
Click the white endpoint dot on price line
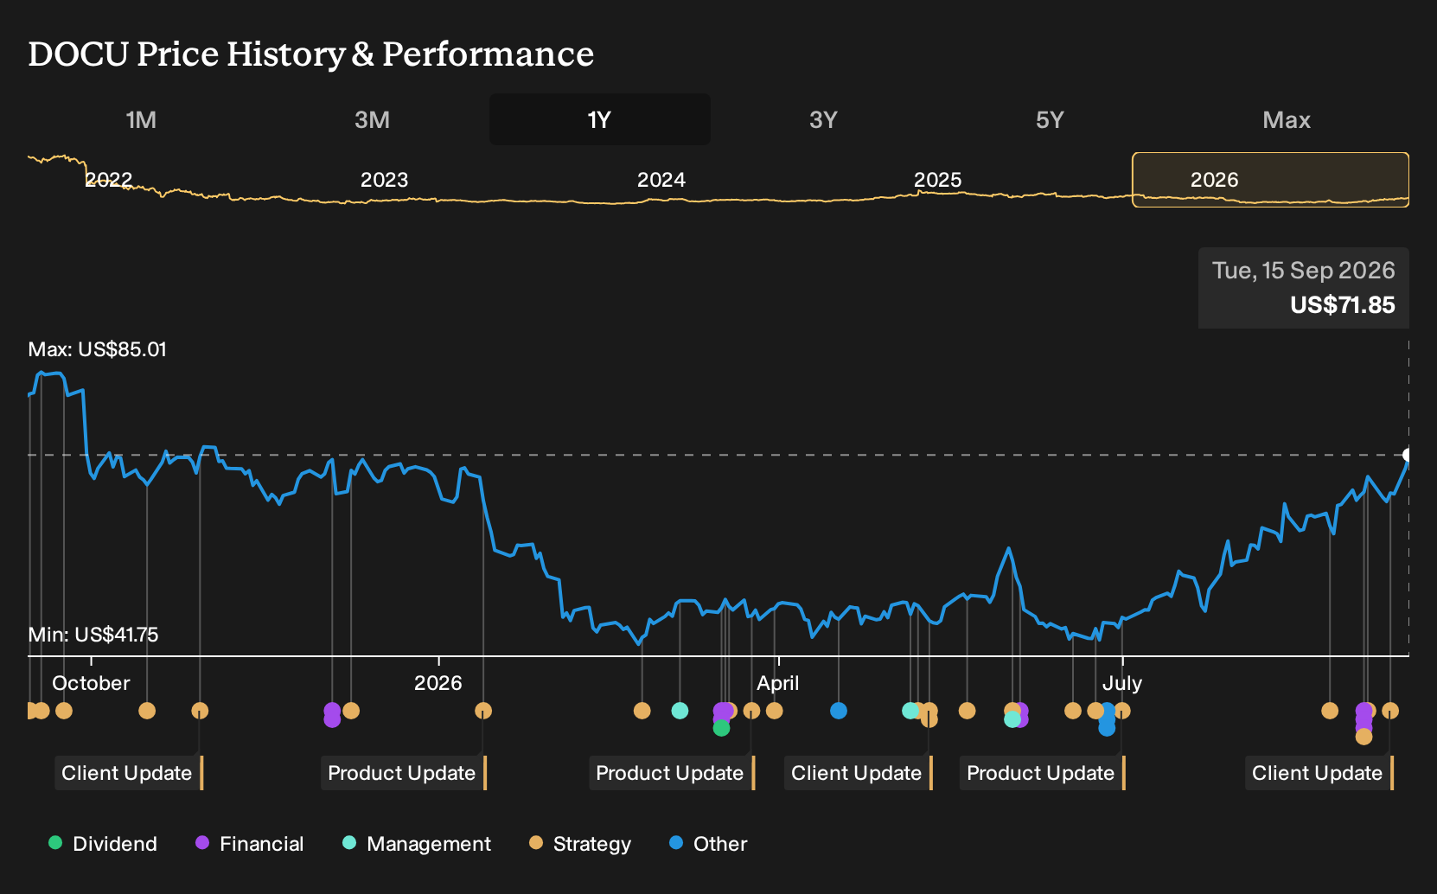(1408, 455)
